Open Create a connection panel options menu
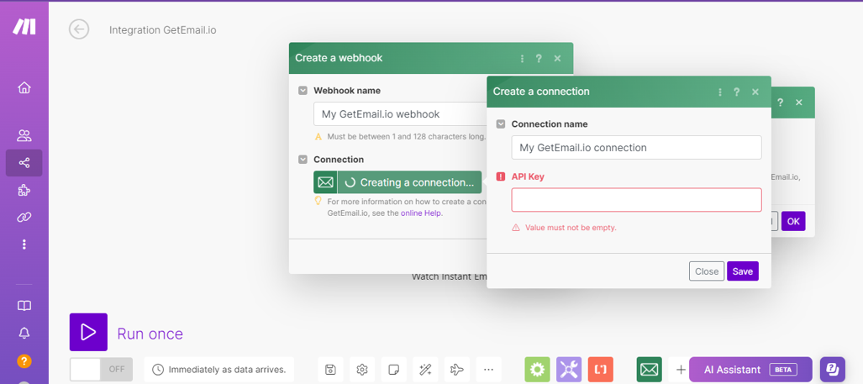863x384 pixels. [x=720, y=92]
